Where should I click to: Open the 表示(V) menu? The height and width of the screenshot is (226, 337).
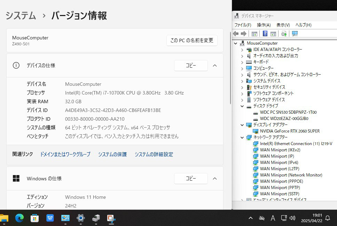pyautogui.click(x=283, y=25)
